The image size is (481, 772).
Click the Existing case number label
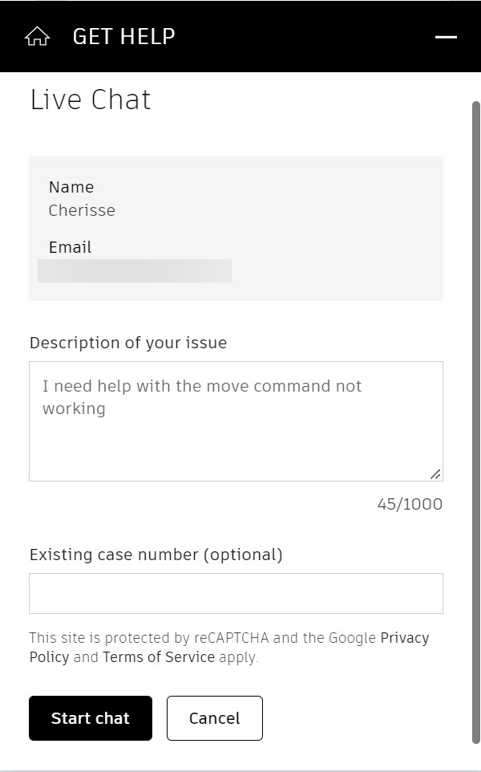[156, 555]
